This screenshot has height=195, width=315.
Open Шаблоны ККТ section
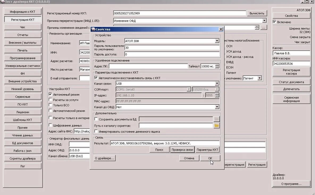click(23, 120)
